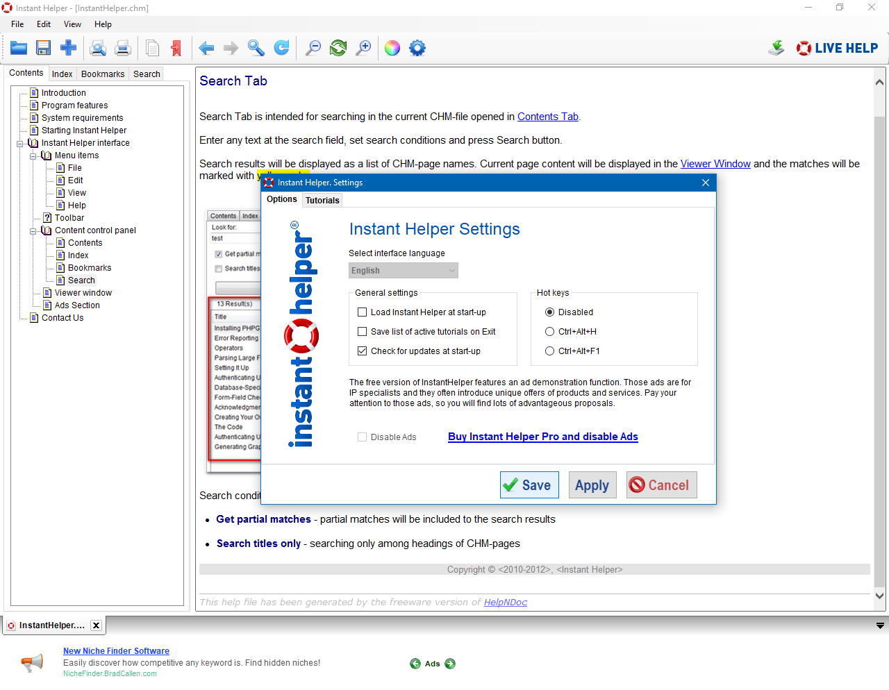Select System requirements tree item

click(x=82, y=118)
